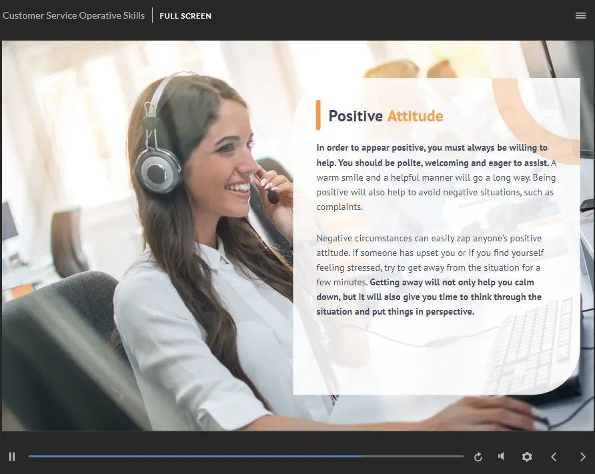Screen dimensions: 595x474
Task: Click the Customer Service Operative Skills title
Action: point(73,15)
